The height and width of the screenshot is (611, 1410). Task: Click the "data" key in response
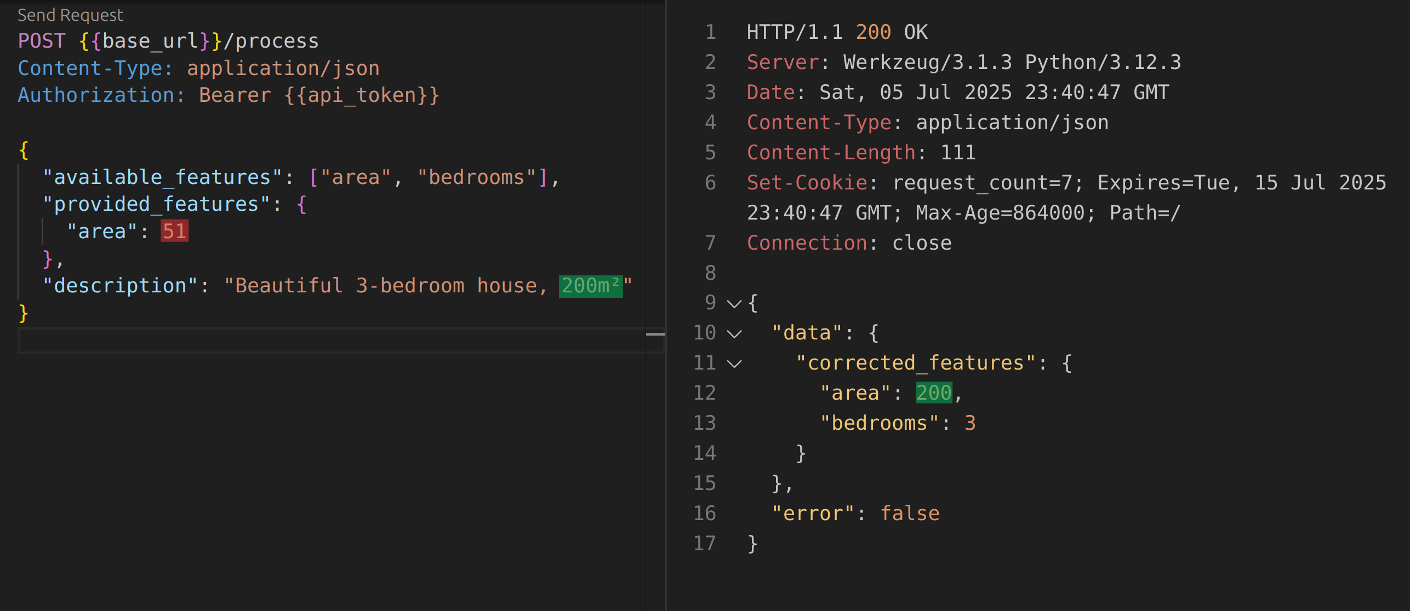click(x=807, y=333)
